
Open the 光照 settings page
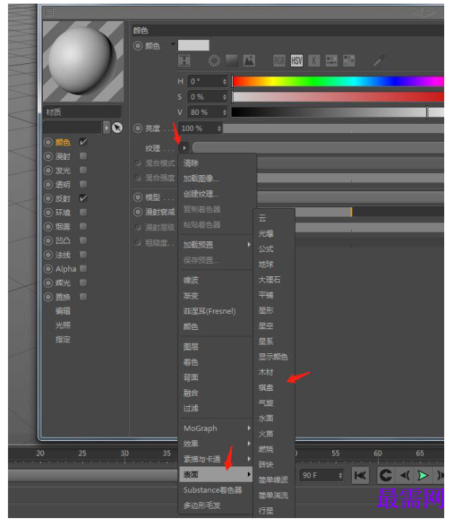[x=63, y=326]
